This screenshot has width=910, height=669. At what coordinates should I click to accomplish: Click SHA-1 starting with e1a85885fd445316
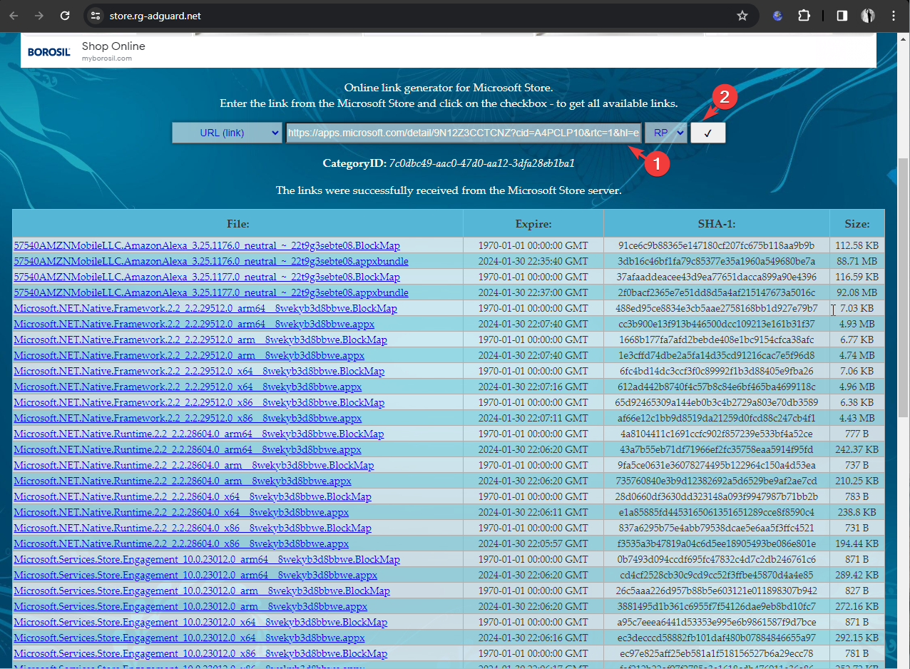717,512
